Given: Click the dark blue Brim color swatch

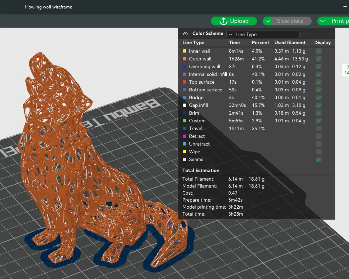Looking at the screenshot, I should [184, 113].
